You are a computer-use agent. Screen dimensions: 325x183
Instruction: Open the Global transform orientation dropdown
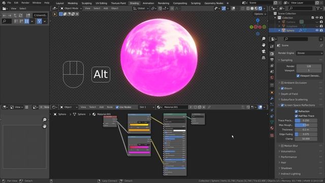(x=141, y=9)
